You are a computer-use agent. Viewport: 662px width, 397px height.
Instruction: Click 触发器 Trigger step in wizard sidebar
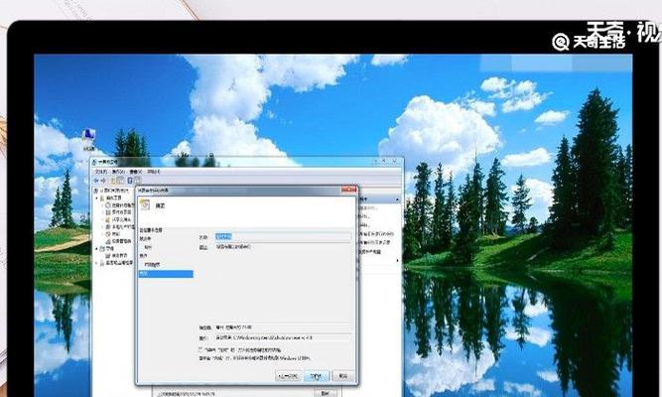[145, 238]
